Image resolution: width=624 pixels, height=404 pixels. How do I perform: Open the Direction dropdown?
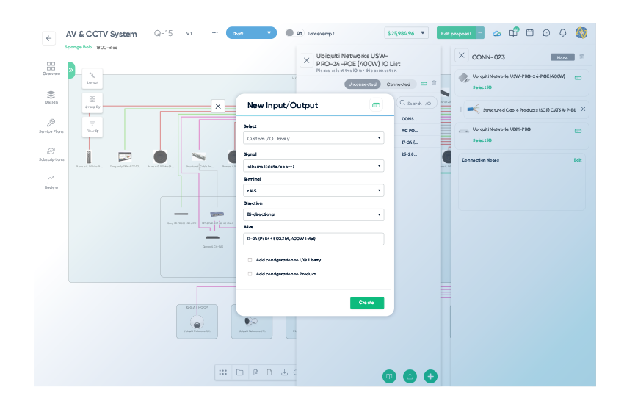(313, 214)
